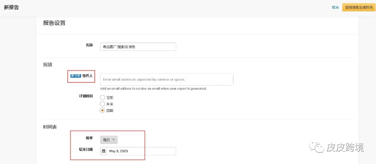Image resolution: width=376 pixels, height=164 pixels.
Task: Focus the report name input field
Action: tap(138, 47)
